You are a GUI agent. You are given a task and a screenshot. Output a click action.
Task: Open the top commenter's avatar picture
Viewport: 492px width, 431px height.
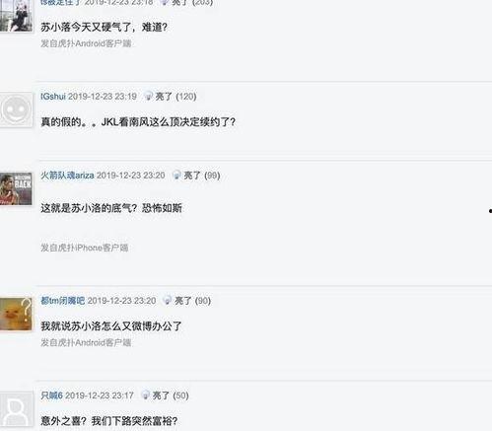coord(16,15)
